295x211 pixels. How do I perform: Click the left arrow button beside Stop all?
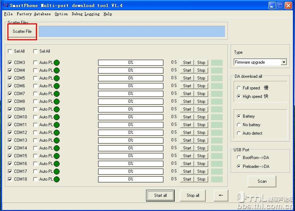point(221,195)
